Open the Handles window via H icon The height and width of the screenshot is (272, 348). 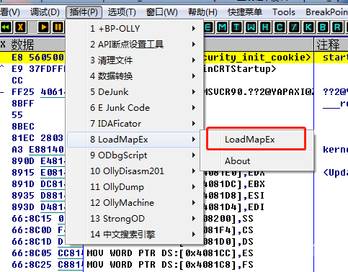(x=265, y=27)
